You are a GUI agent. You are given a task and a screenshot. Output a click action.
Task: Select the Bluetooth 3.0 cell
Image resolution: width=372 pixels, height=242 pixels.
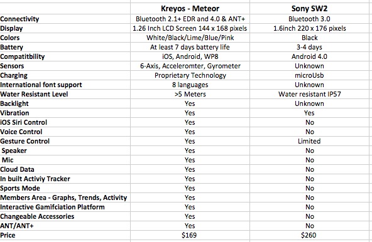coord(309,19)
